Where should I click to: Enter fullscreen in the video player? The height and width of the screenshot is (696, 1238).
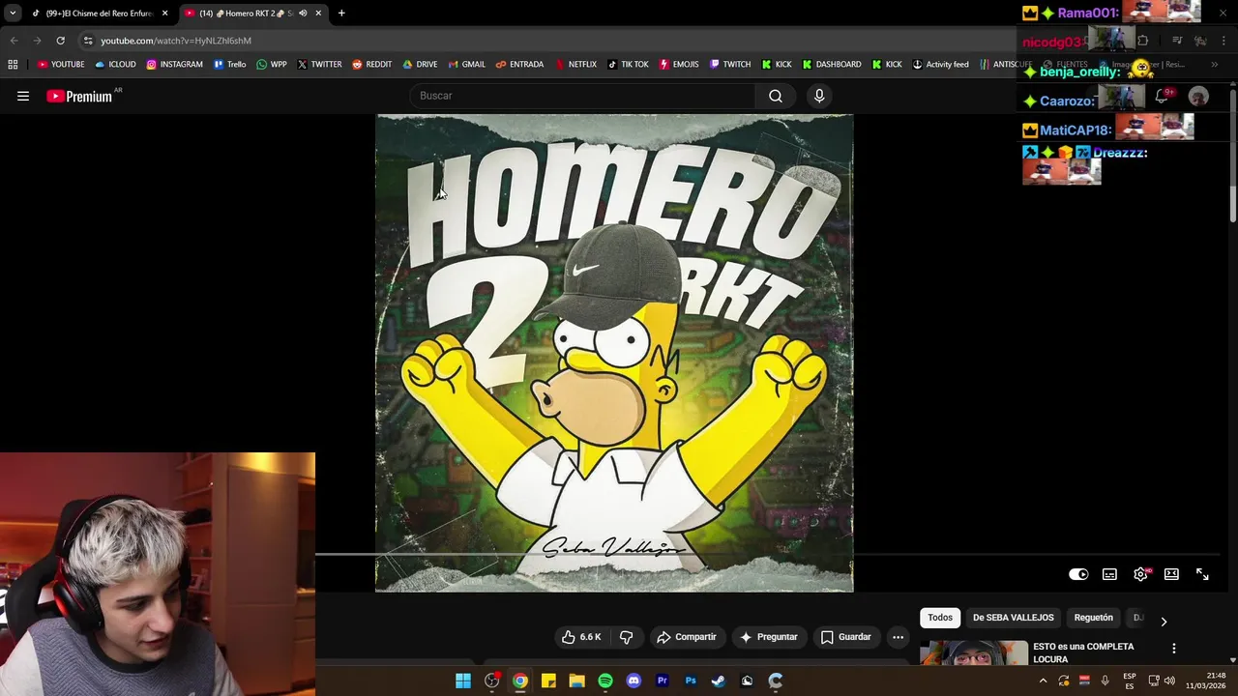(1202, 574)
